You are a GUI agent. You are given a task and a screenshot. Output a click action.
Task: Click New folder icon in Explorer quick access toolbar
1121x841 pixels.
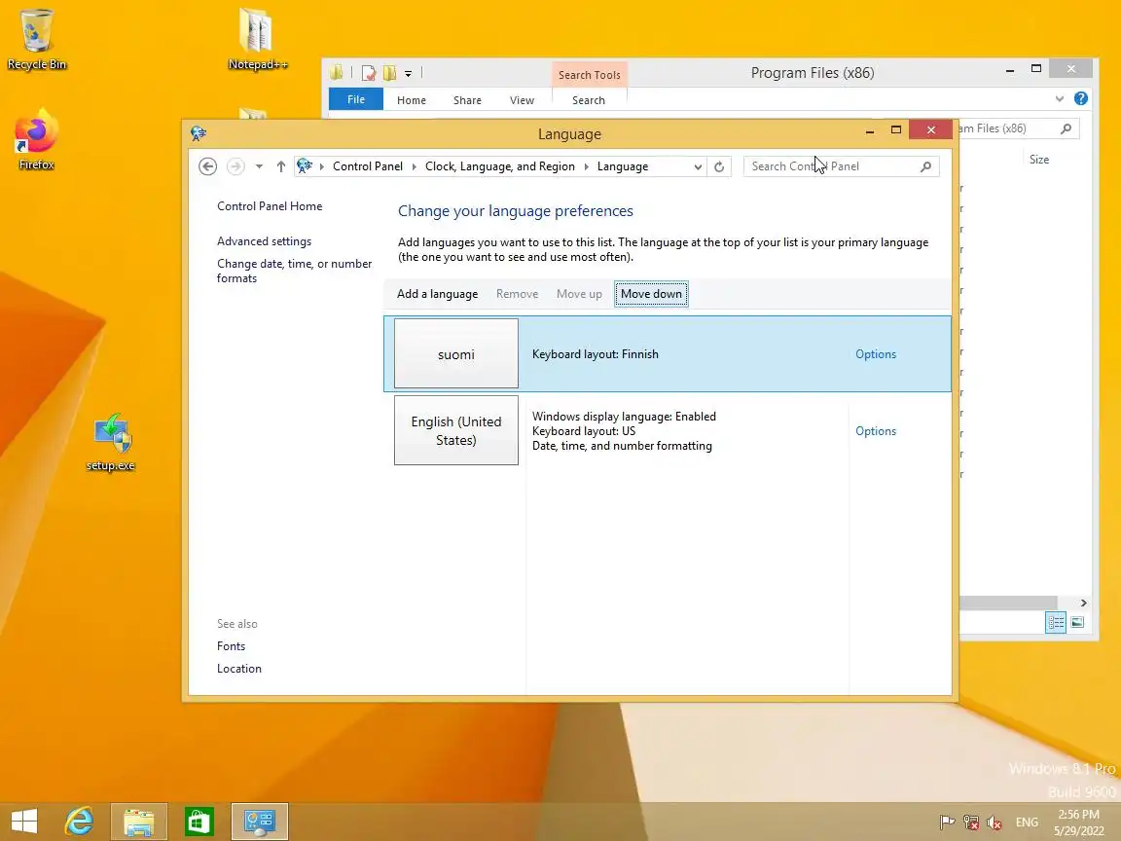tap(389, 73)
